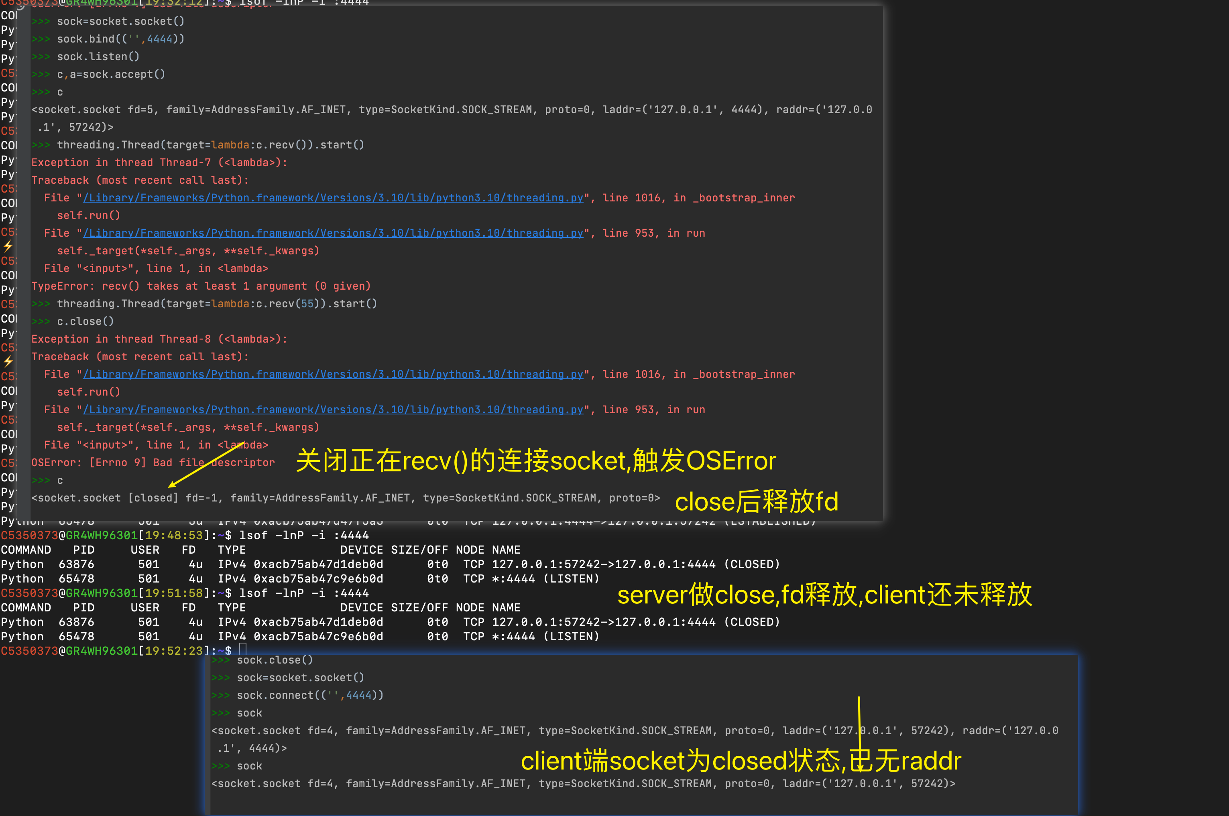Viewport: 1229px width, 816px height.
Task: Click the 'OSError: [Errno 9] Bad file descriptor' line
Action: [153, 463]
